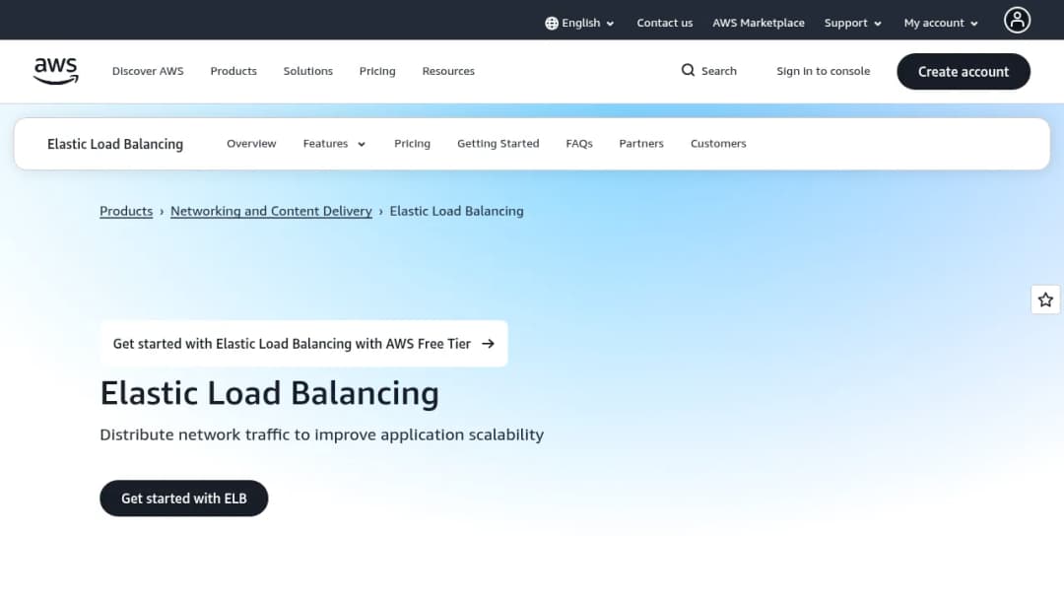The image size is (1064, 599).
Task: Click Elastic Load Balancing subnav title
Action: (x=115, y=144)
